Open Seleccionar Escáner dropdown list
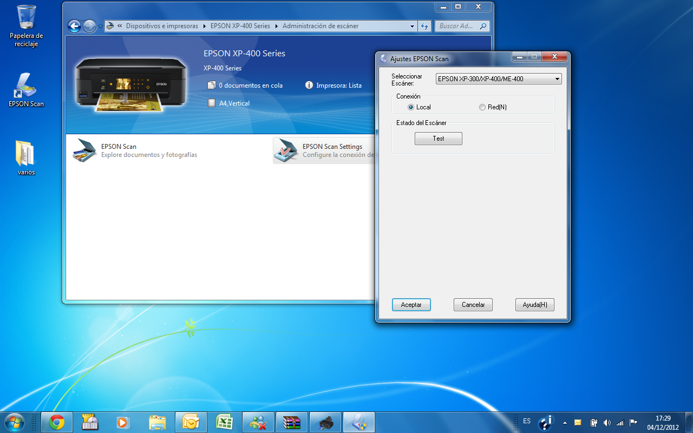 pyautogui.click(x=499, y=79)
